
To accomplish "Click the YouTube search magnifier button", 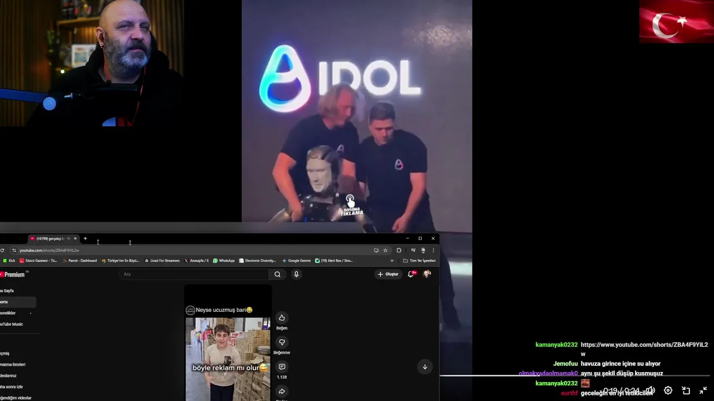I will point(277,274).
